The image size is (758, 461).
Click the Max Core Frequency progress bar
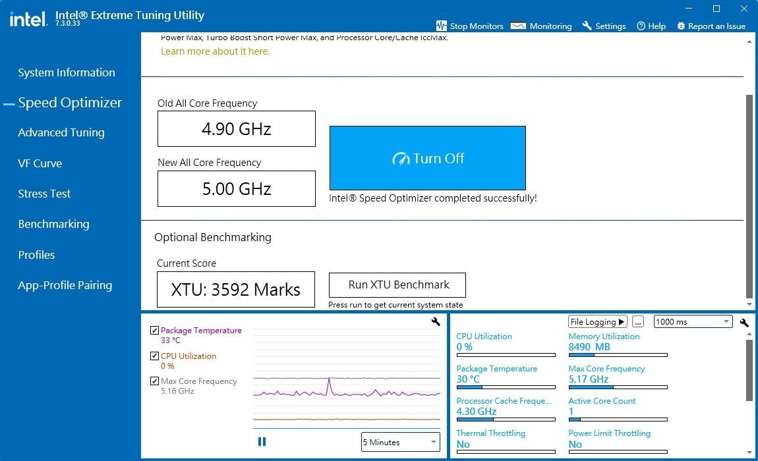click(x=618, y=387)
